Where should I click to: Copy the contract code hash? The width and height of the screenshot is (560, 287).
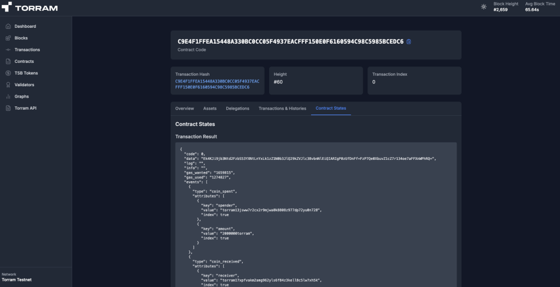[409, 41]
